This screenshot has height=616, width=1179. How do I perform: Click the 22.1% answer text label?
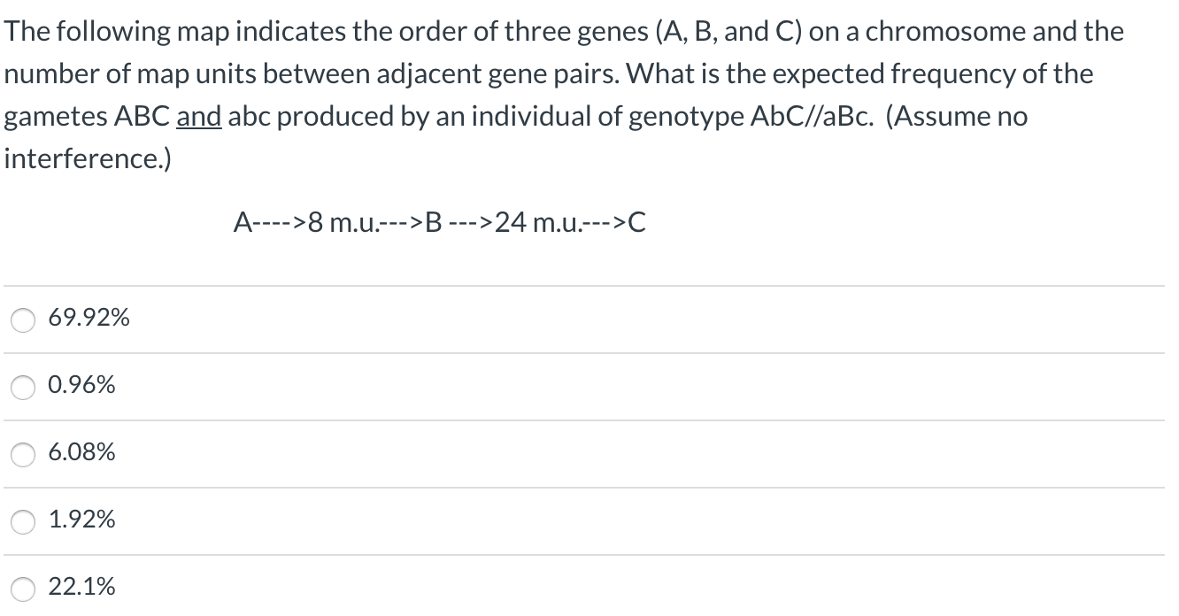pyautogui.click(x=81, y=586)
